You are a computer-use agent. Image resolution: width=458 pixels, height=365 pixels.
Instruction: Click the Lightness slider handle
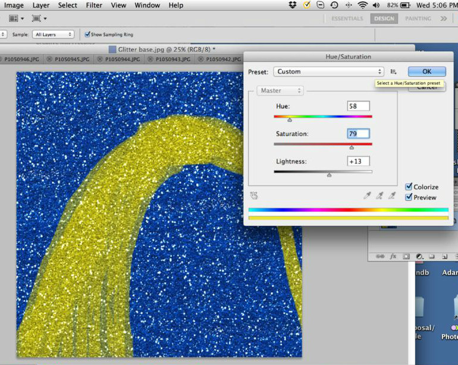[329, 175]
